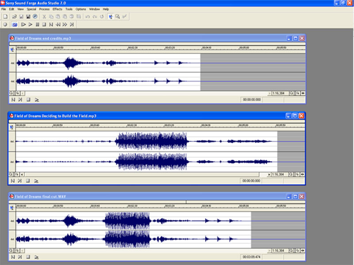This screenshot has width=354, height=265.
Task: Click the New file icon in toolbar
Action: coord(5,16)
